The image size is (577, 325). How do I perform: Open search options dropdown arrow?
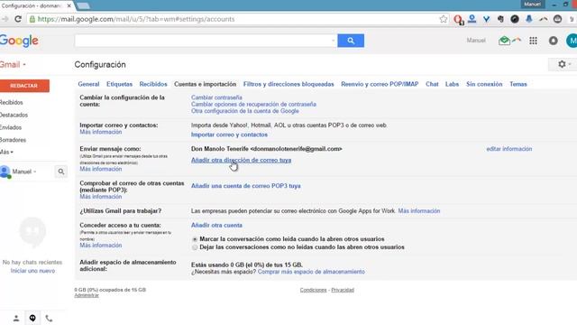click(333, 41)
